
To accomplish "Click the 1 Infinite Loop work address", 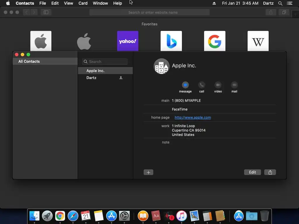I will pos(189,130).
